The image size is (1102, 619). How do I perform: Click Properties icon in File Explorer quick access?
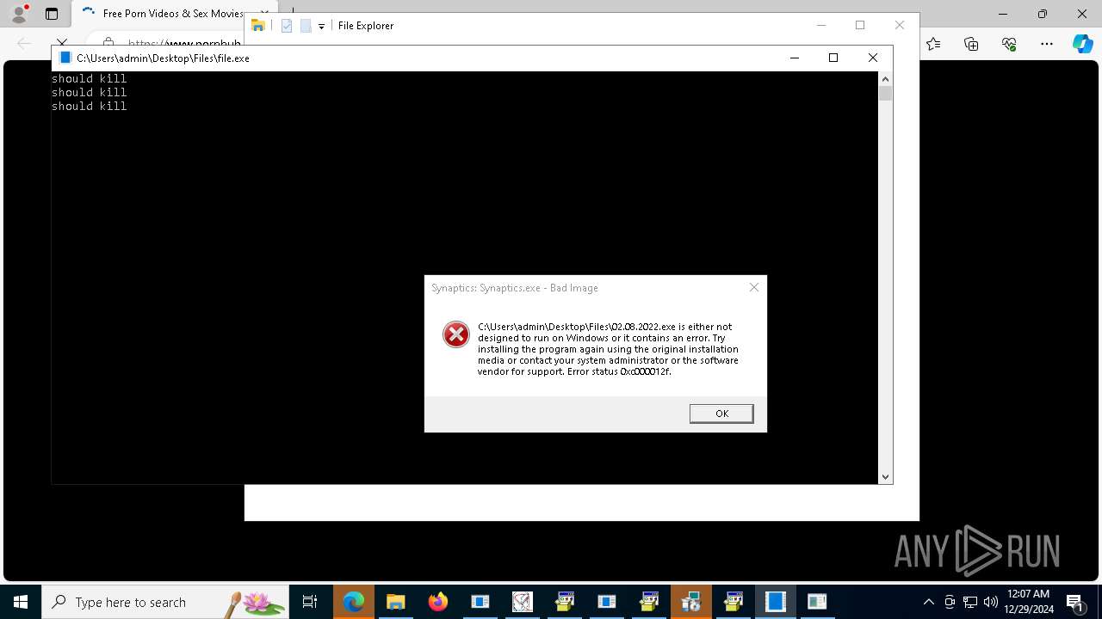click(x=287, y=26)
